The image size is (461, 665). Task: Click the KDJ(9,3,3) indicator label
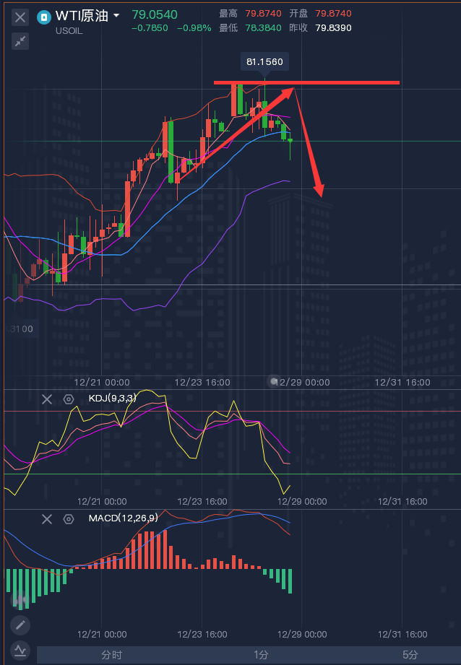point(113,398)
